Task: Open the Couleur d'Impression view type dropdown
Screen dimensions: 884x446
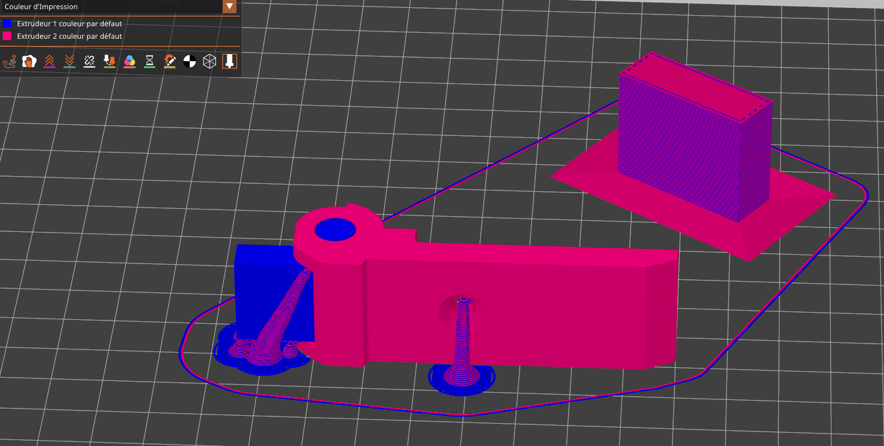Action: [229, 7]
